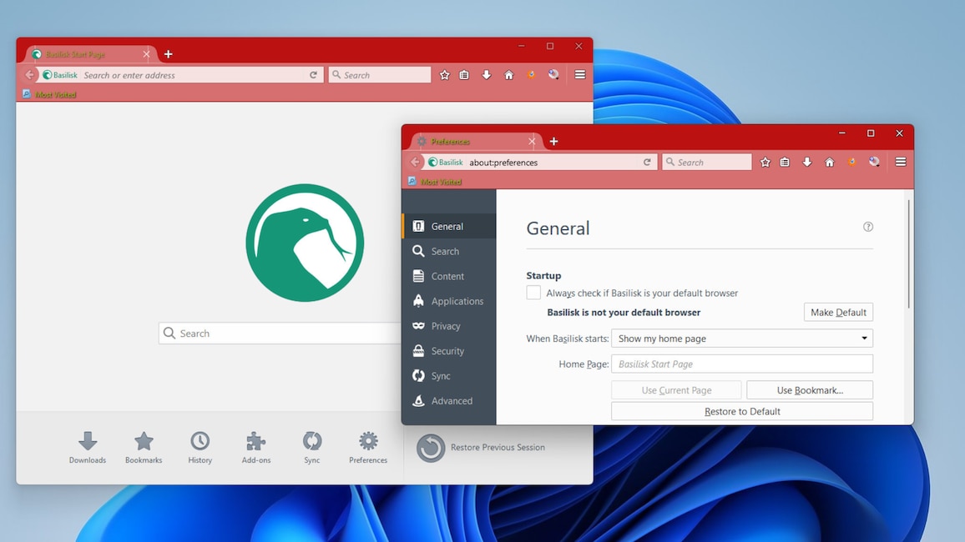This screenshot has height=542, width=965.
Task: Click toolbar Search box in Preferences window
Action: pyautogui.click(x=706, y=163)
